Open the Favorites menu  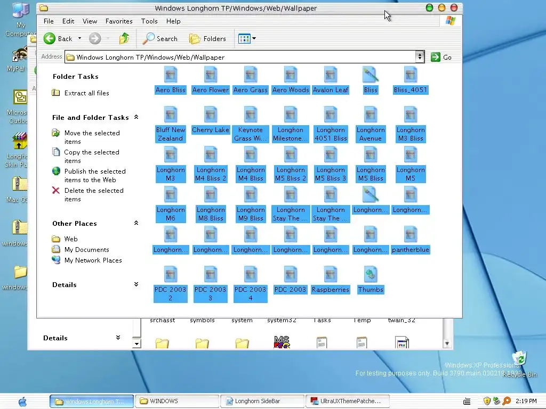119,21
